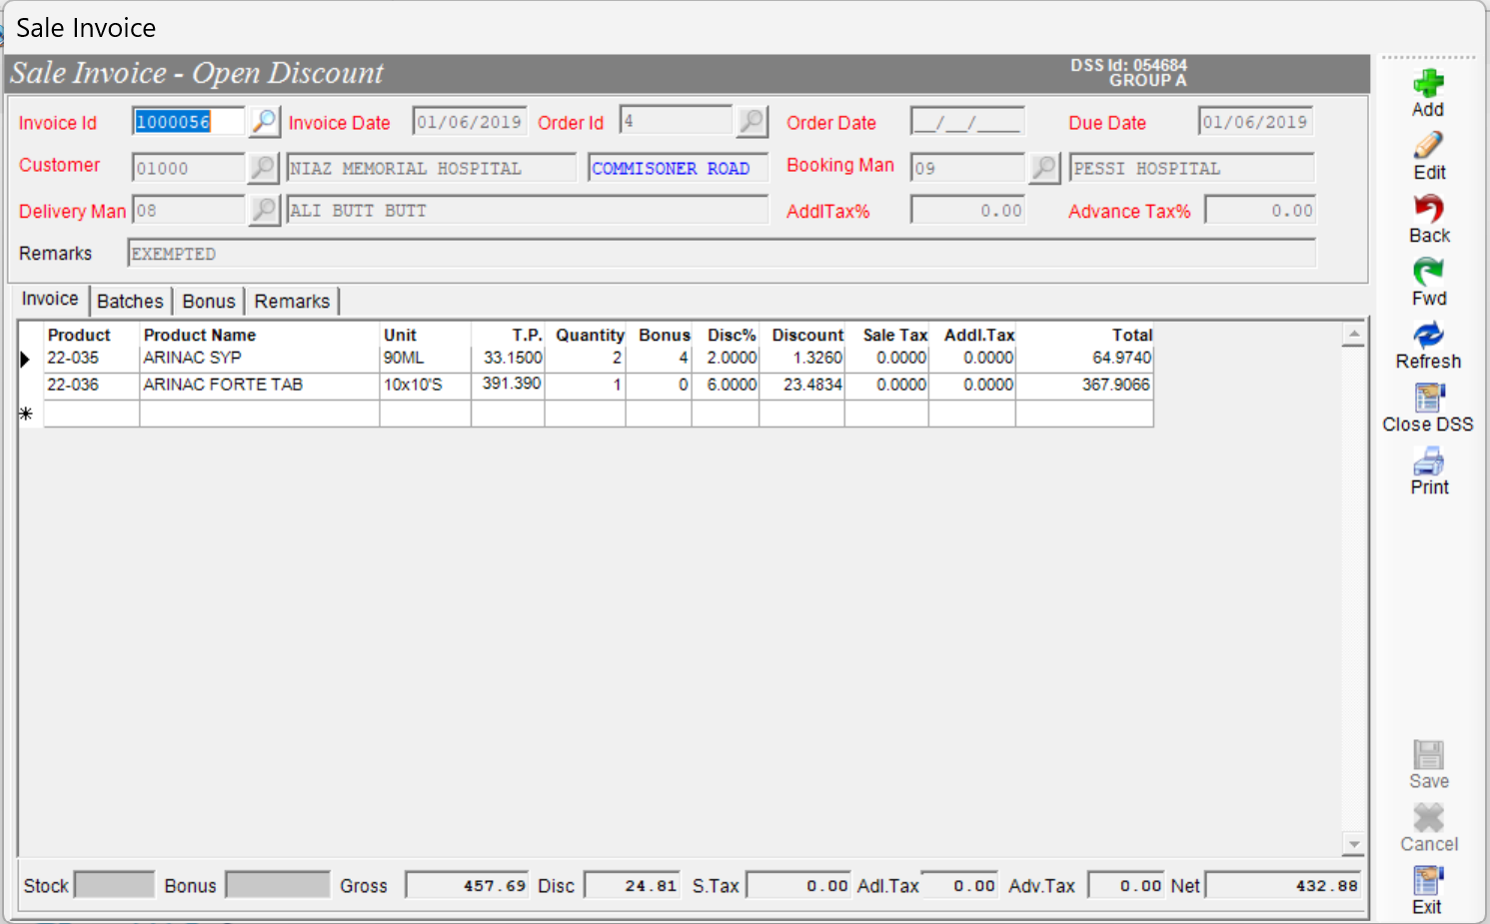Screen dimensions: 1490x924
Task: Open Customer lookup magnifier
Action: pyautogui.click(x=263, y=167)
